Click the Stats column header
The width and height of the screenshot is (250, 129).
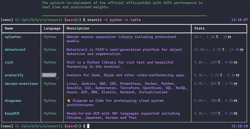point(200,28)
